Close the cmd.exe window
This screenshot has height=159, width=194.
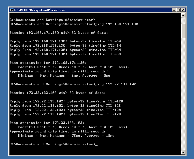183,10
